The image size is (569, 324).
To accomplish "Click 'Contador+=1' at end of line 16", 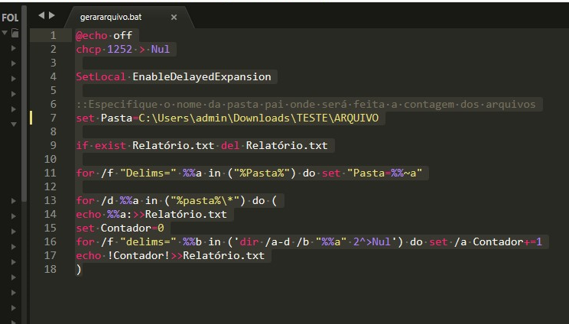I will (507, 241).
